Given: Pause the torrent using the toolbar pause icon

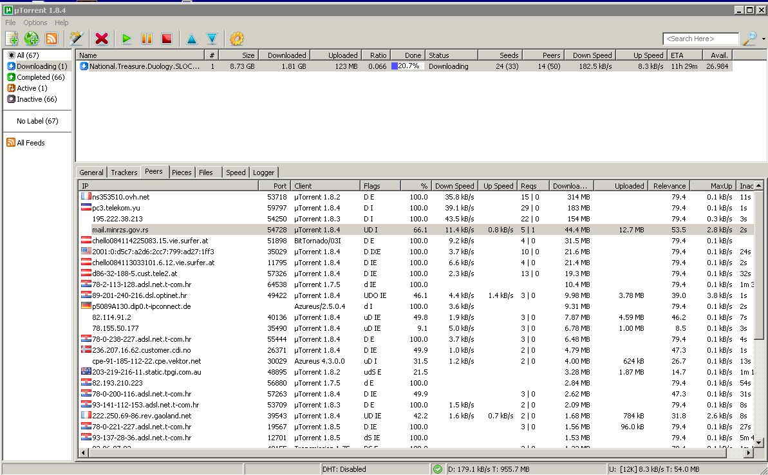Looking at the screenshot, I should (x=146, y=38).
